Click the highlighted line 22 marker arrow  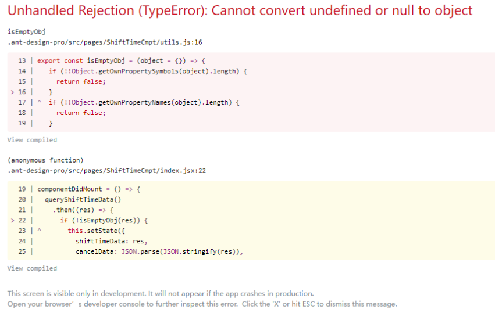click(13, 221)
